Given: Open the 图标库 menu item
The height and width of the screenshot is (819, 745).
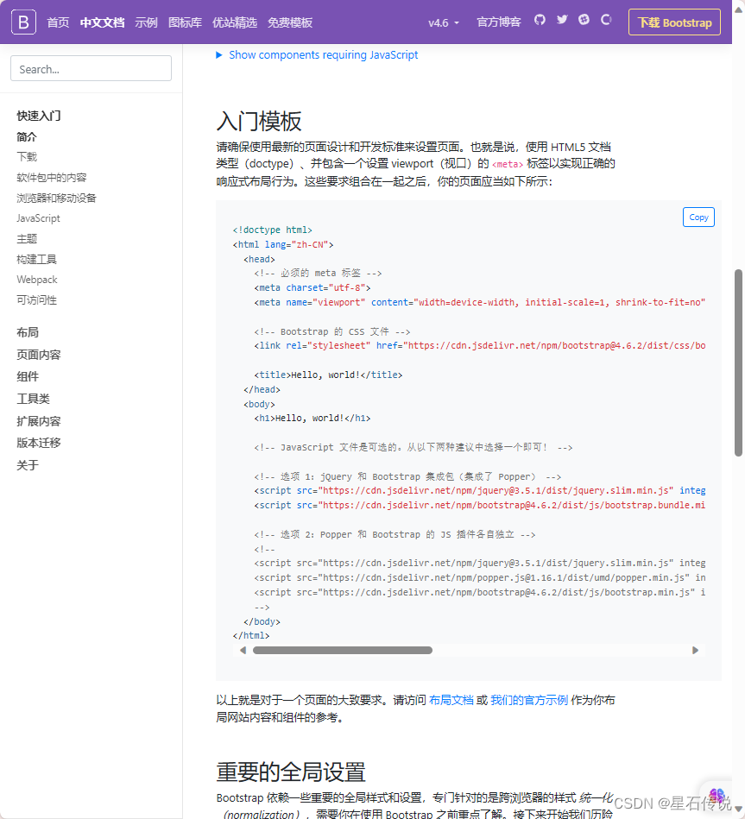Looking at the screenshot, I should 184,23.
